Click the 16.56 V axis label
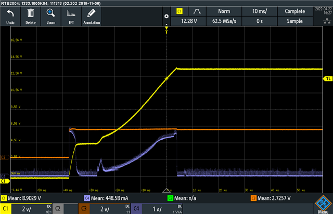The image size is (333, 214). [x=16, y=40]
